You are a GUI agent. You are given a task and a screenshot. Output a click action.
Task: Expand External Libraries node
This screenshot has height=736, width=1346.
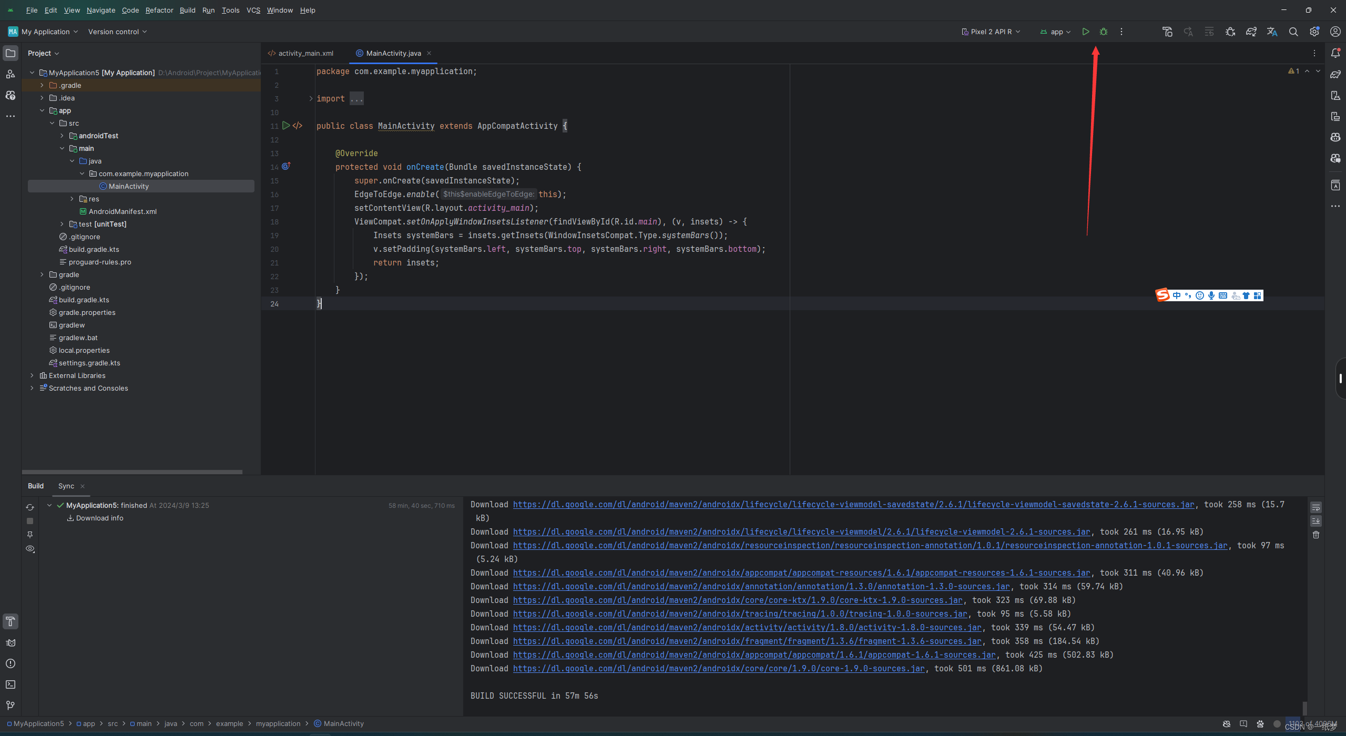click(x=32, y=375)
